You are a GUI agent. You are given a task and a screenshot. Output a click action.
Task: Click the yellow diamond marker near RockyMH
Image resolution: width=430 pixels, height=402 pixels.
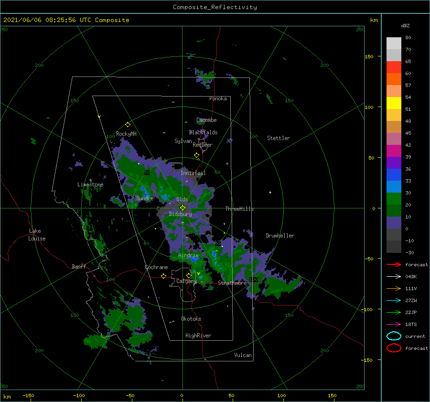128,125
